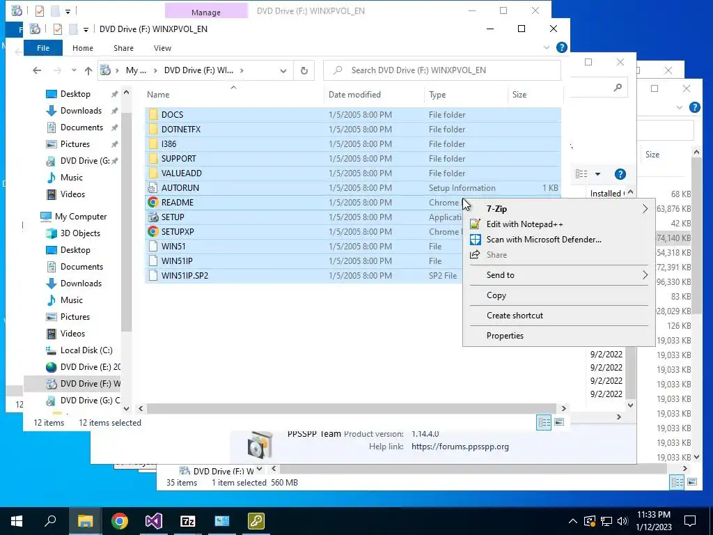The height and width of the screenshot is (535, 713).
Task: Click breadcrumb chevron after My Computer
Action: (x=155, y=70)
